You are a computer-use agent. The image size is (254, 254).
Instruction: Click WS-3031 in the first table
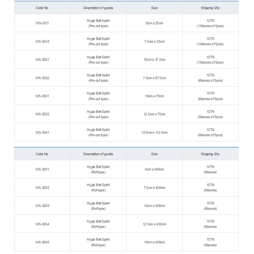coord(42,96)
